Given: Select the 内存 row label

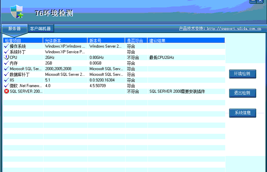Looking at the screenshot, I should point(14,63).
